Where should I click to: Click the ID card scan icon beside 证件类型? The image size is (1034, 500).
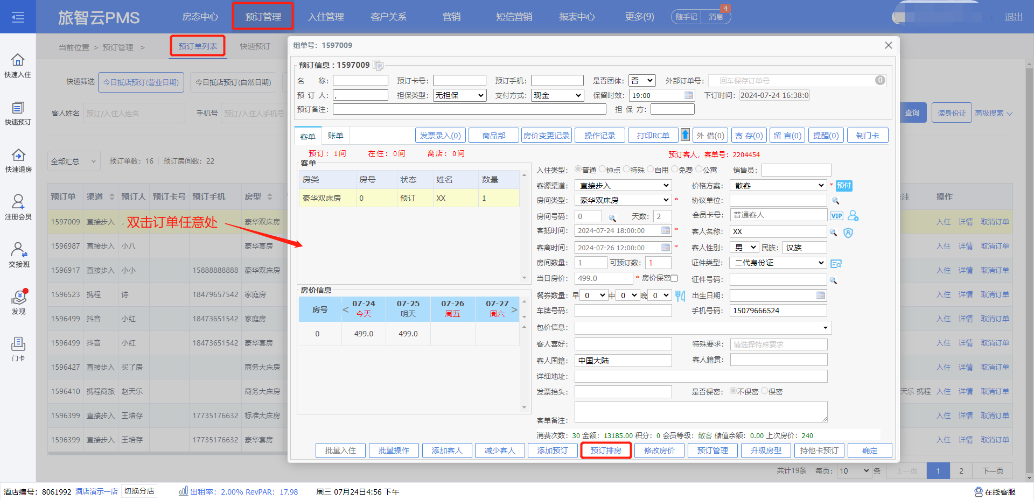(836, 264)
